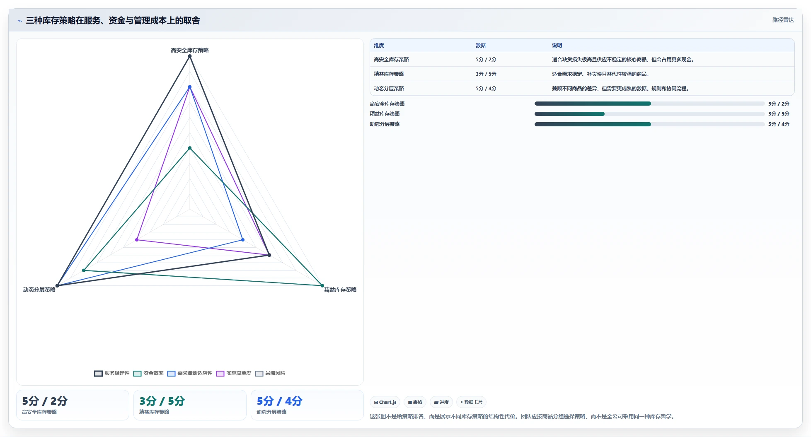Click the description starting 兼顾不同商品的差异
811x437 pixels.
point(621,89)
